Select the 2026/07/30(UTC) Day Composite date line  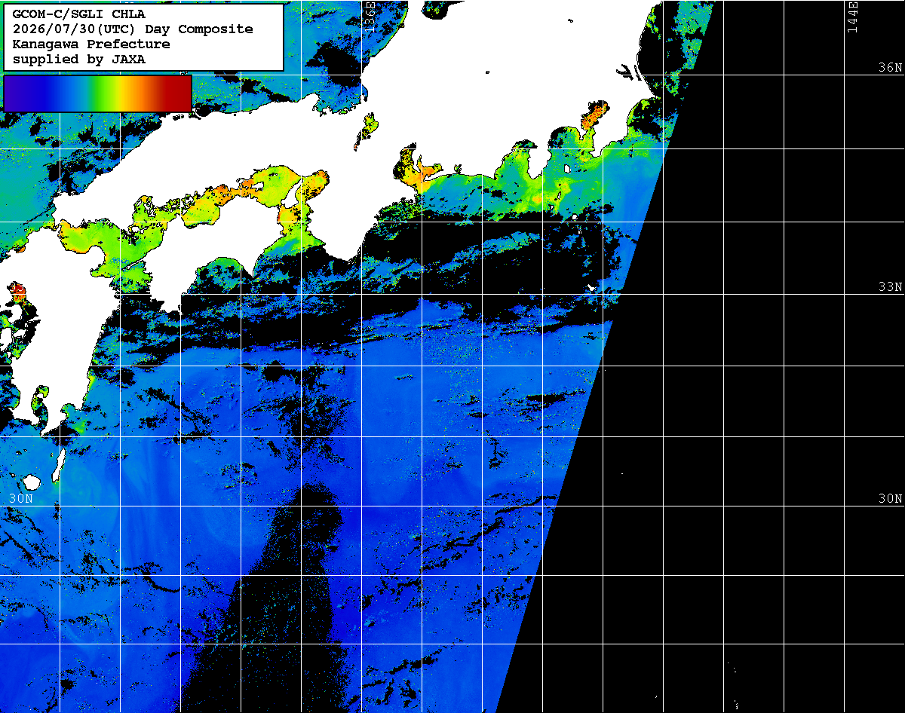point(133,29)
